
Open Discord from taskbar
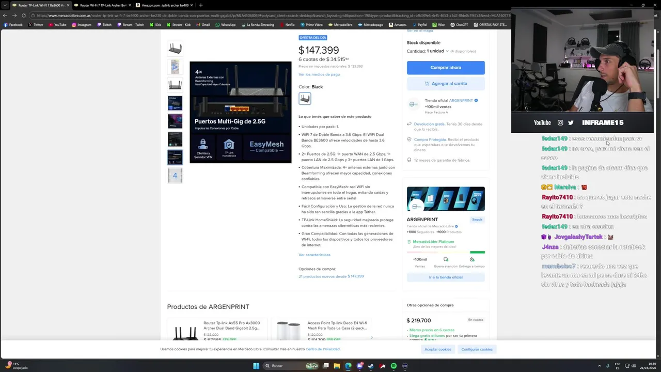pos(359,366)
